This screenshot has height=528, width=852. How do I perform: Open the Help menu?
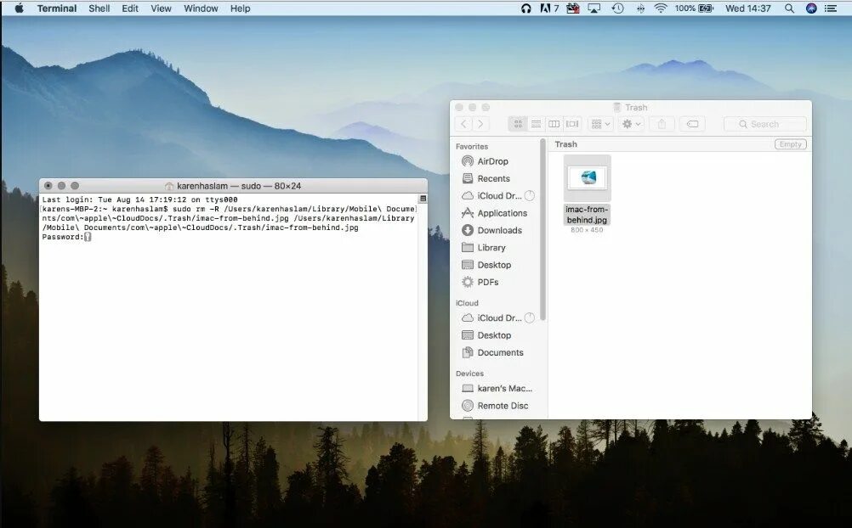coord(240,8)
